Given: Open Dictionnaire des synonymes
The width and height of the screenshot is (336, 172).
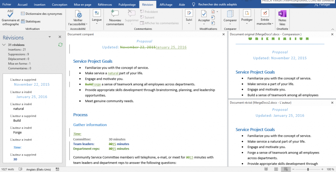Looking at the screenshot, I should [x=41, y=14].
